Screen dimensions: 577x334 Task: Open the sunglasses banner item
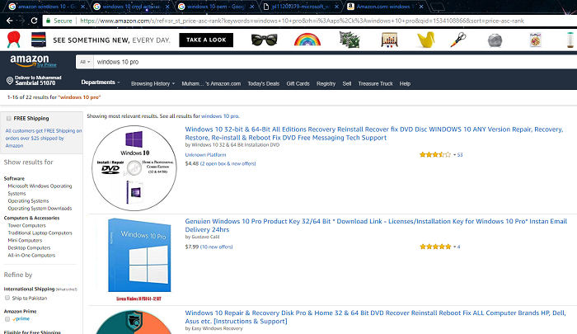point(264,40)
